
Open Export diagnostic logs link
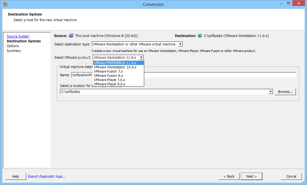[47, 177]
